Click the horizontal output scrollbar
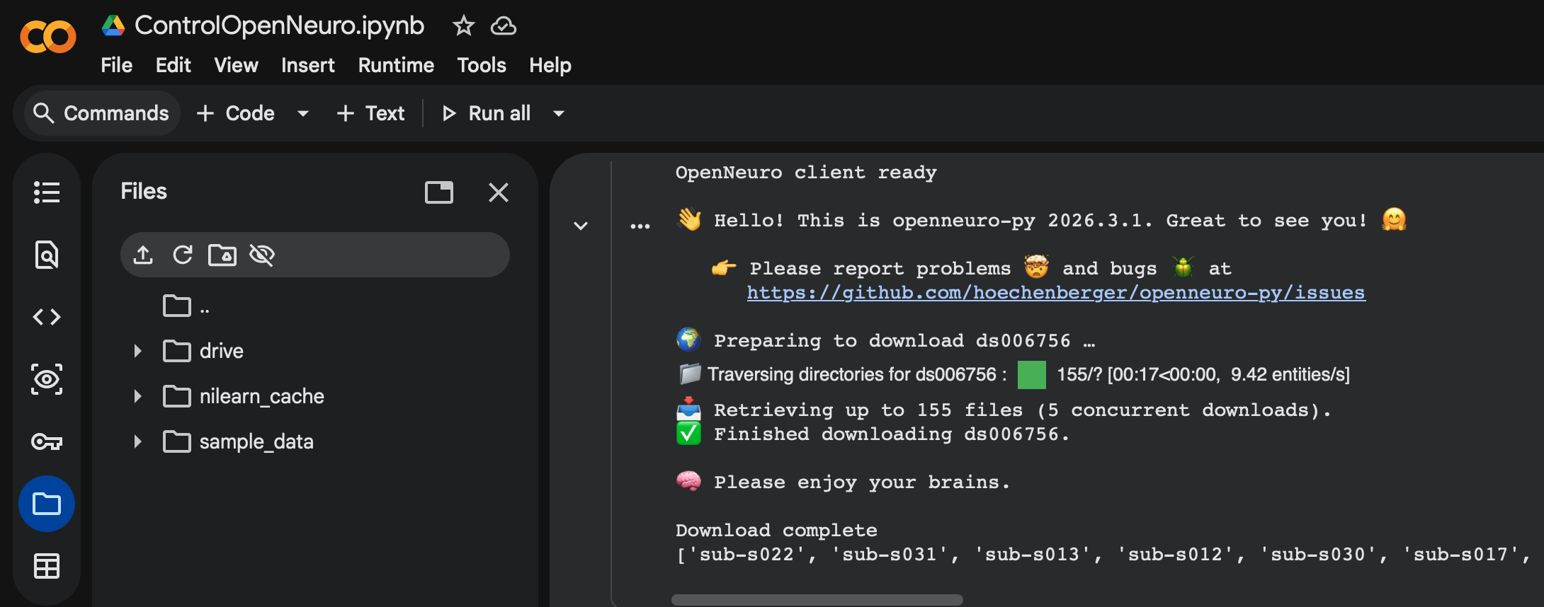 817,600
